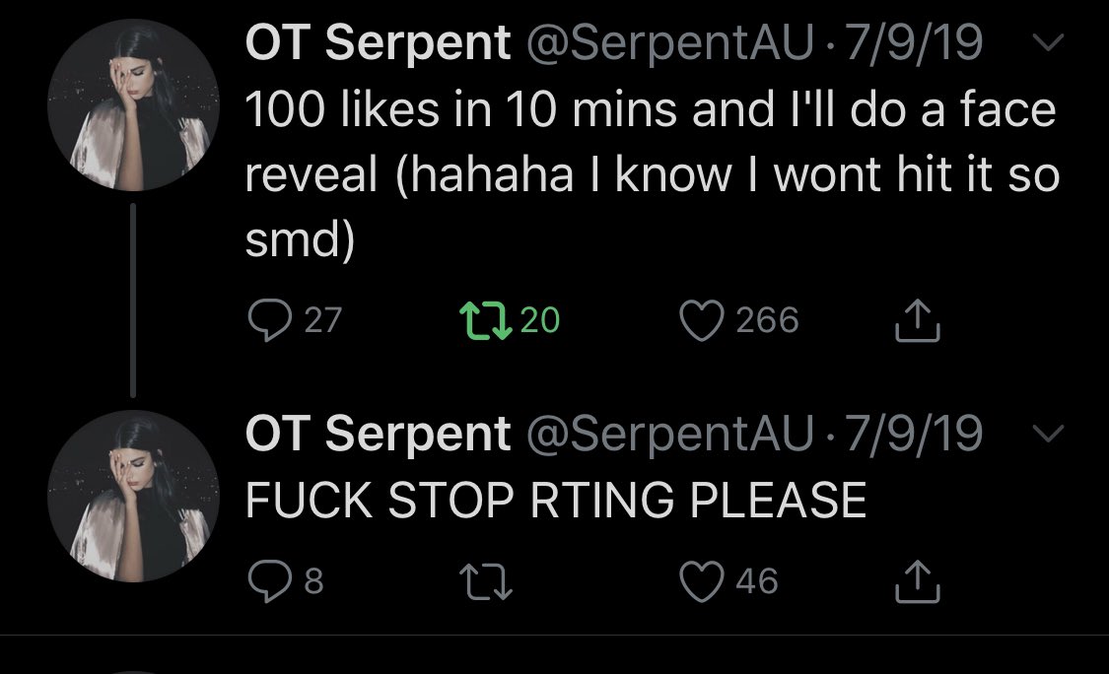Reply to the "100 likes in 10 mins" tweet

click(x=266, y=321)
